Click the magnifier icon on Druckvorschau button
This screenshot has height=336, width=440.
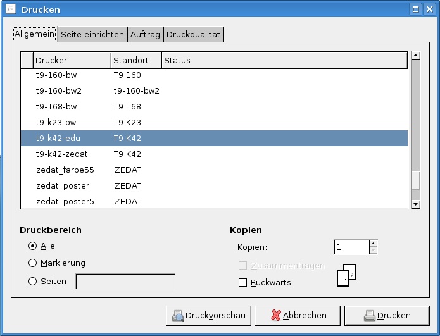click(x=178, y=315)
